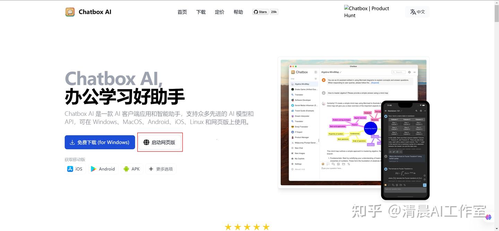Click the Chatbox AI logo icon

[70, 12]
